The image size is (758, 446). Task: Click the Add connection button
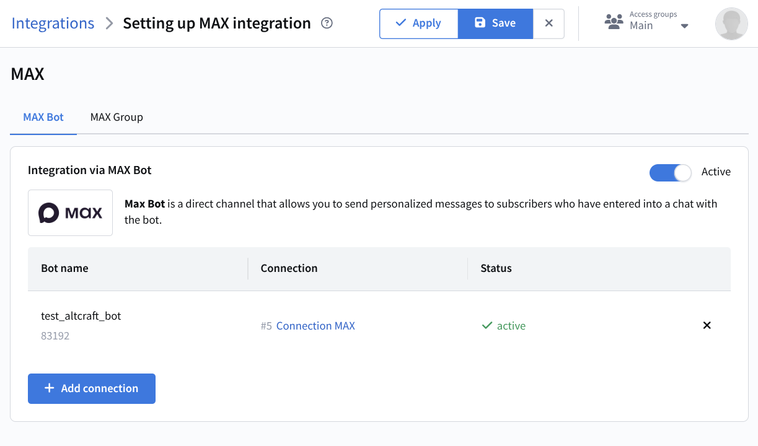click(92, 388)
